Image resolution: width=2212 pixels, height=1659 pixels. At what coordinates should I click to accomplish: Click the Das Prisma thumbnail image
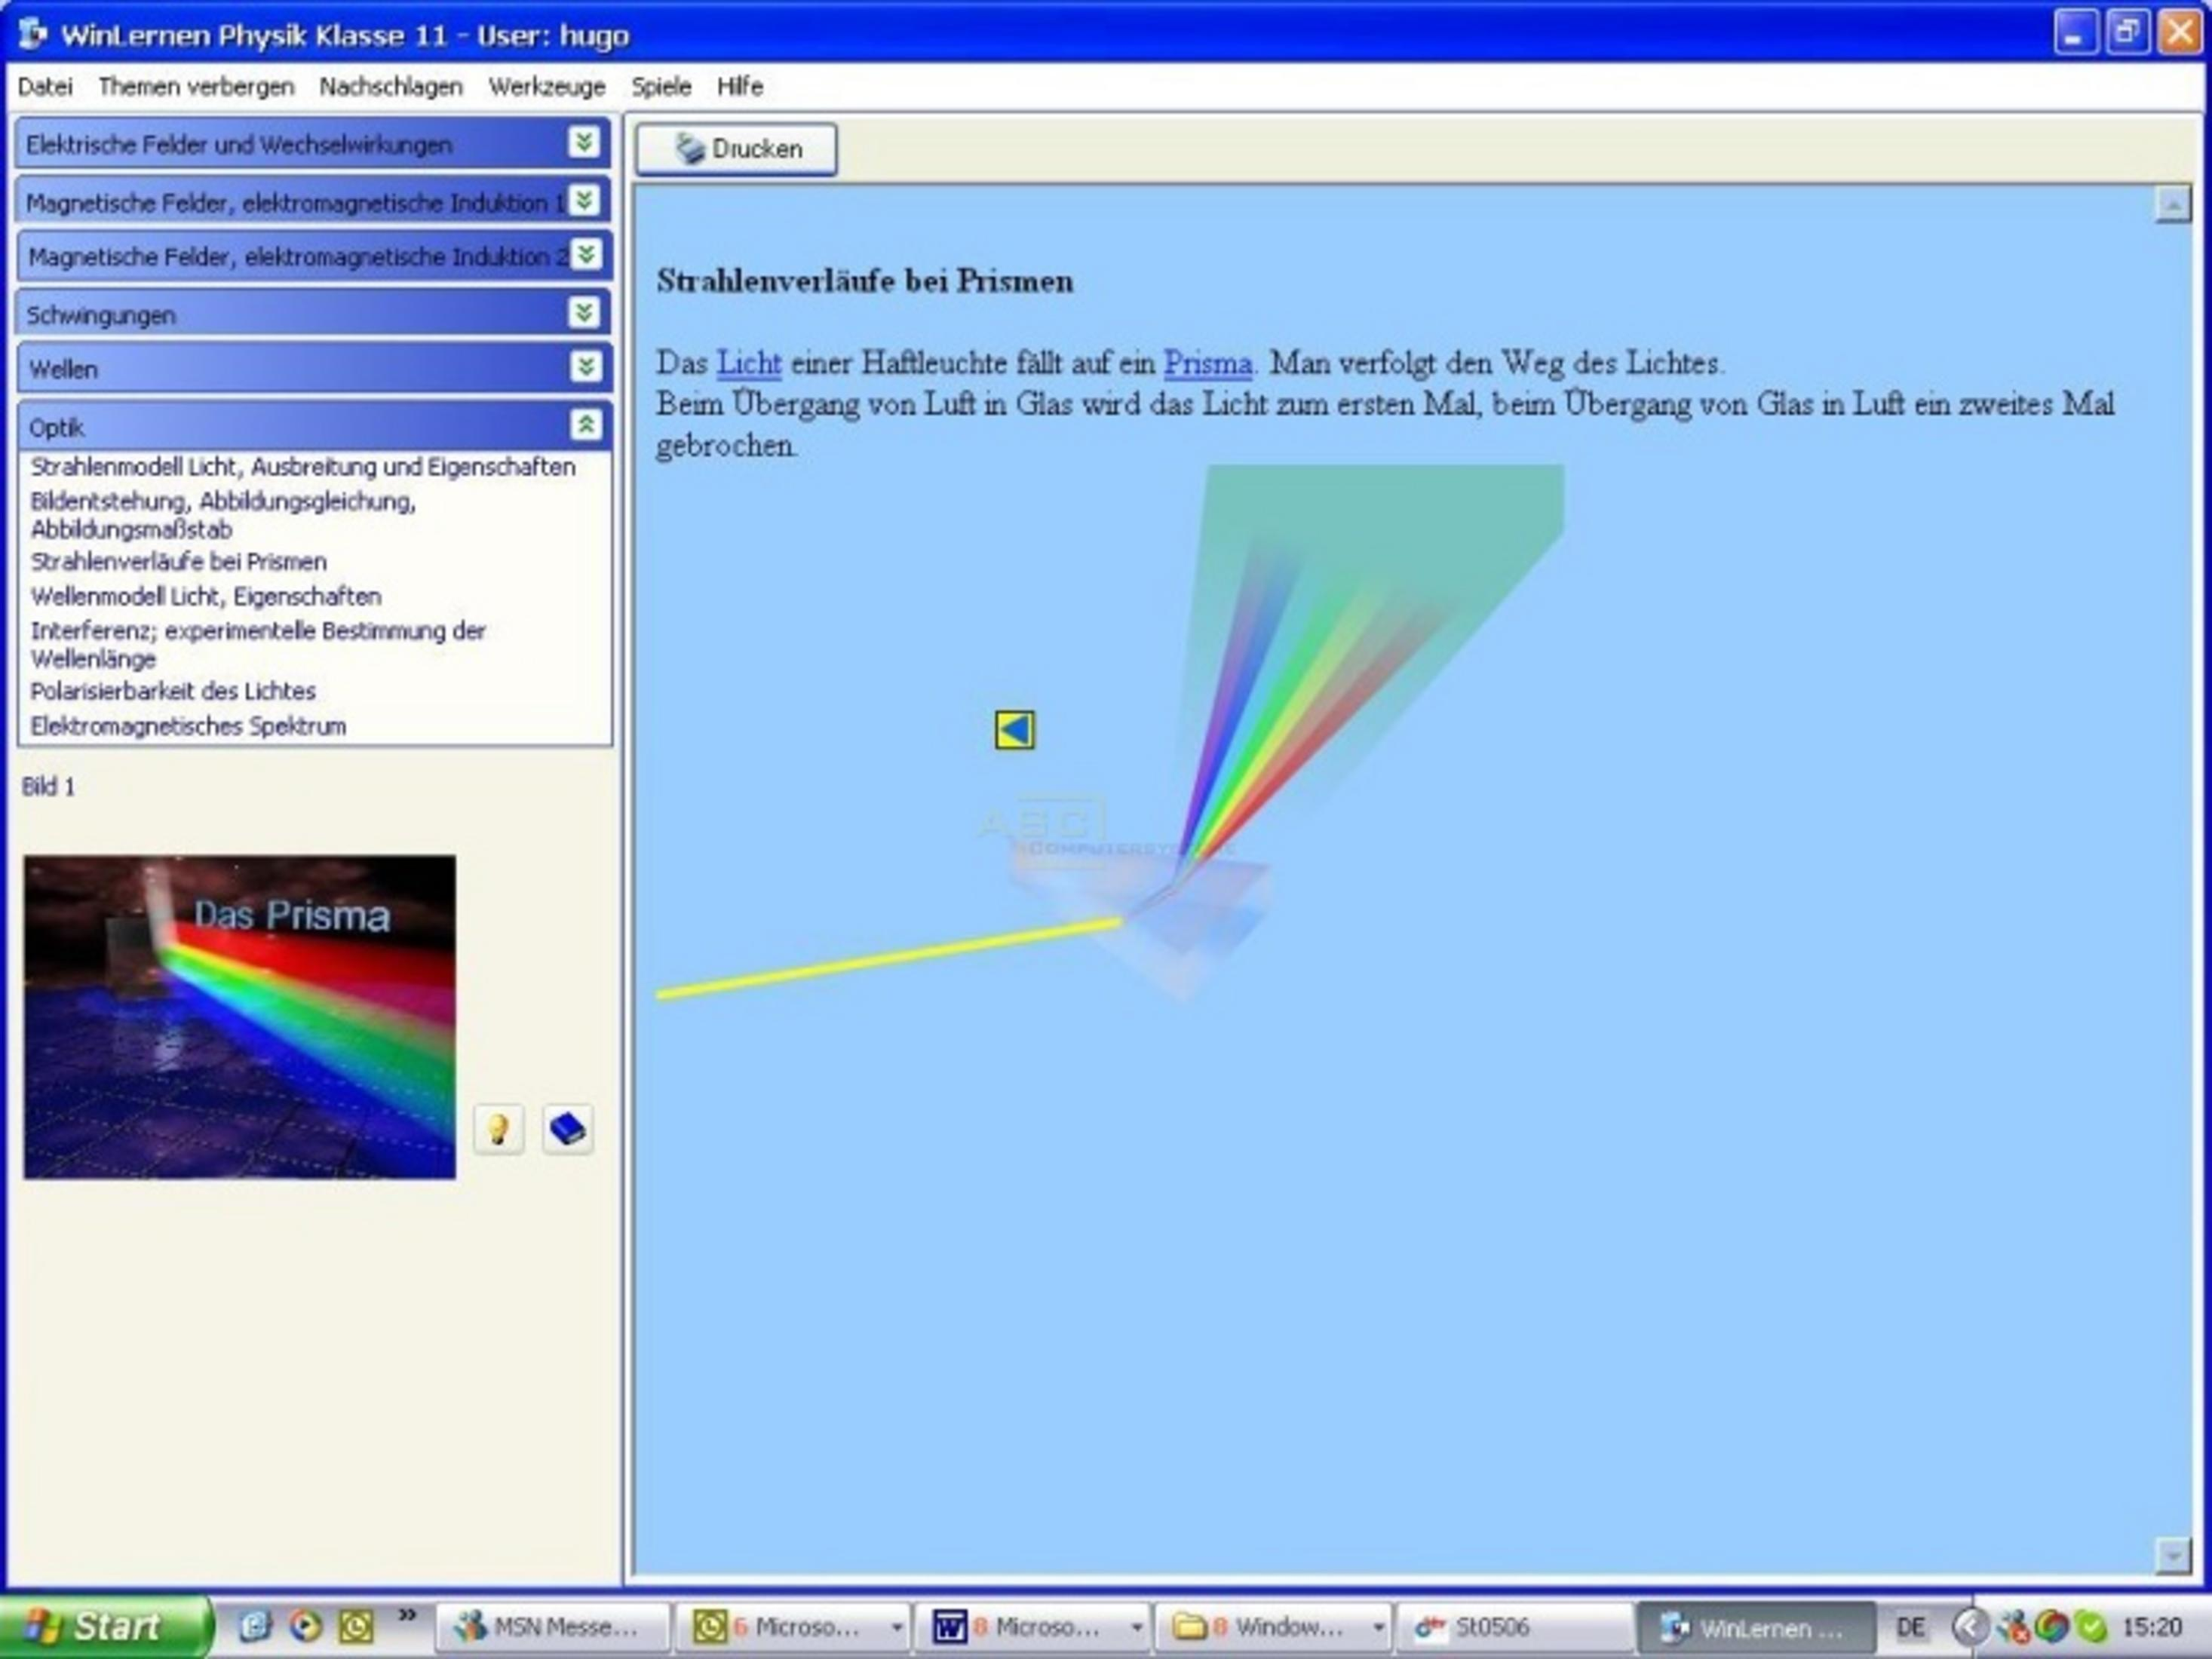click(x=240, y=1017)
